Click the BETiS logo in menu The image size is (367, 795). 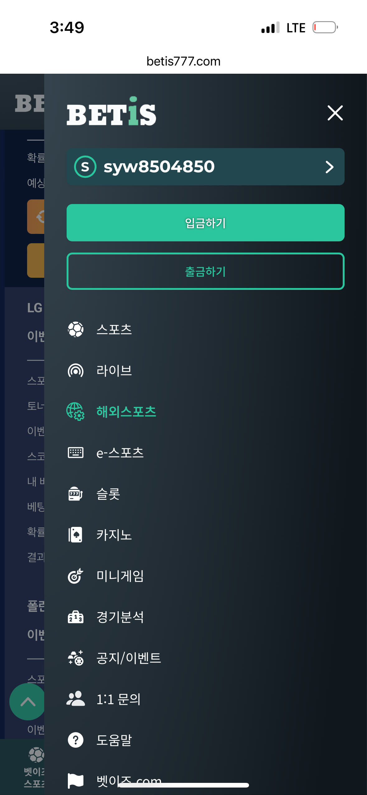point(111,112)
